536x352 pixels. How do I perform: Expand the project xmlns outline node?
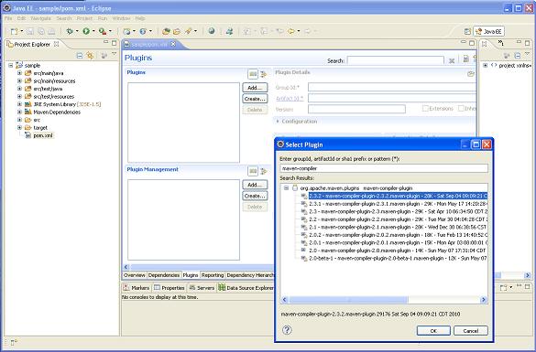tap(485, 65)
